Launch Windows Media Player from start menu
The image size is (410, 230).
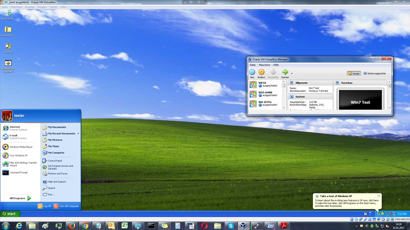coord(20,147)
